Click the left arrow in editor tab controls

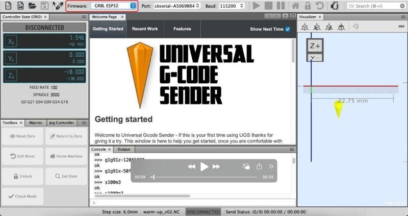pyautogui.click(x=269, y=16)
